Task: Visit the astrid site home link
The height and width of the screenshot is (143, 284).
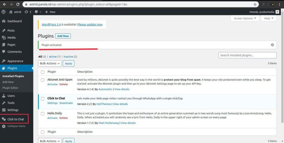Action: [x=15, y=12]
